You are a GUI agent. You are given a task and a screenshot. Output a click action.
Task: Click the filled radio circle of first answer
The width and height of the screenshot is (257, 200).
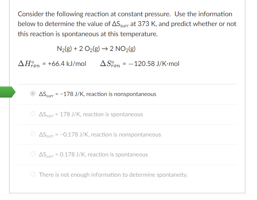[x=32, y=94]
